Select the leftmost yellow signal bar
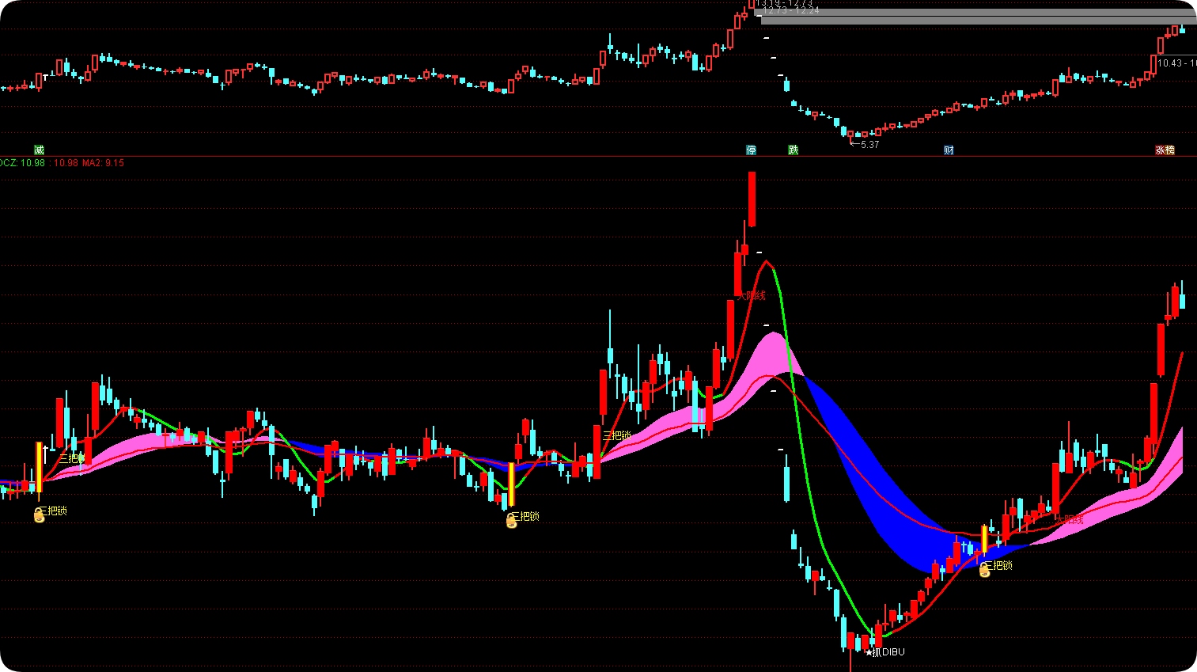The width and height of the screenshot is (1197, 672). [39, 467]
